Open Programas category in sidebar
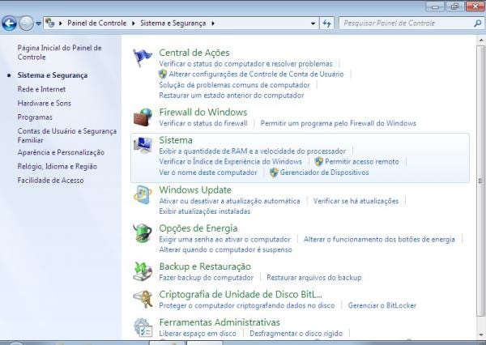 [x=35, y=117]
